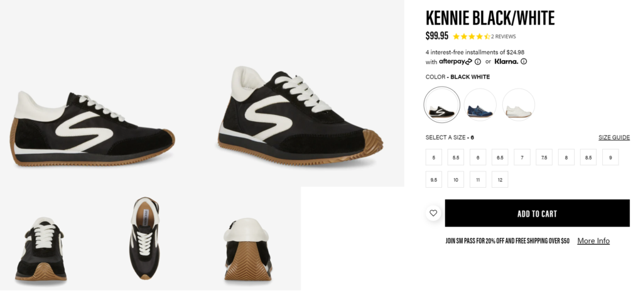View the angled three-quarter shoe image

click(301, 114)
